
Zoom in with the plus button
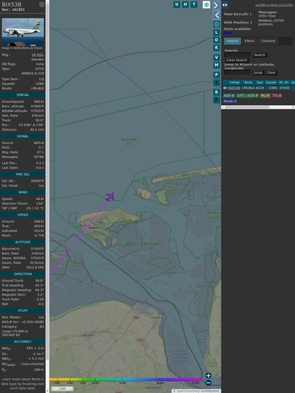click(208, 375)
